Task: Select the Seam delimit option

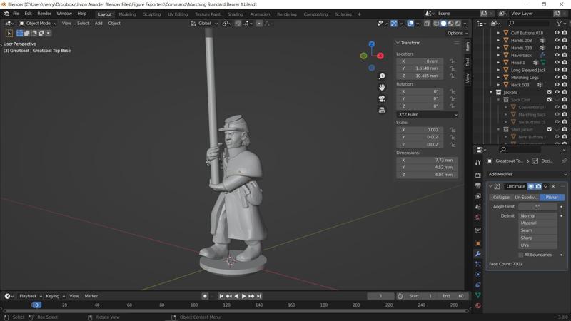Action: coord(538,230)
